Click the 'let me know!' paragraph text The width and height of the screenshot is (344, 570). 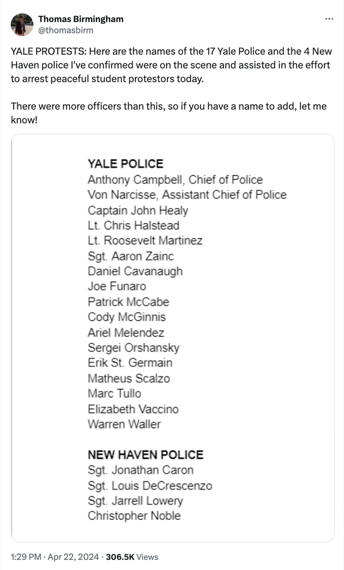click(169, 113)
